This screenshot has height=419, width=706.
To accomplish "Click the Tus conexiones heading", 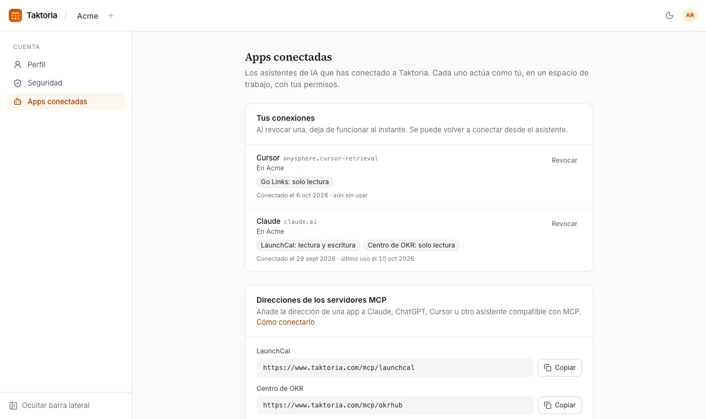I will click(286, 118).
